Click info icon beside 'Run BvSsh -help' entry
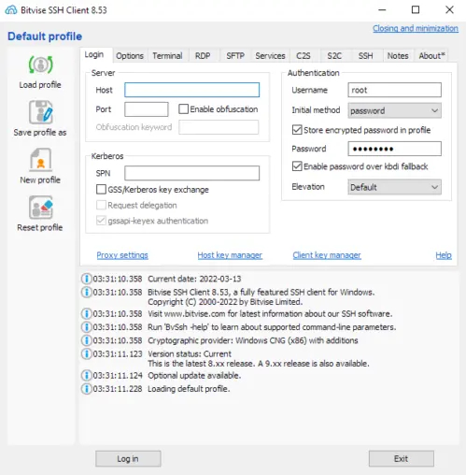 coord(86,327)
